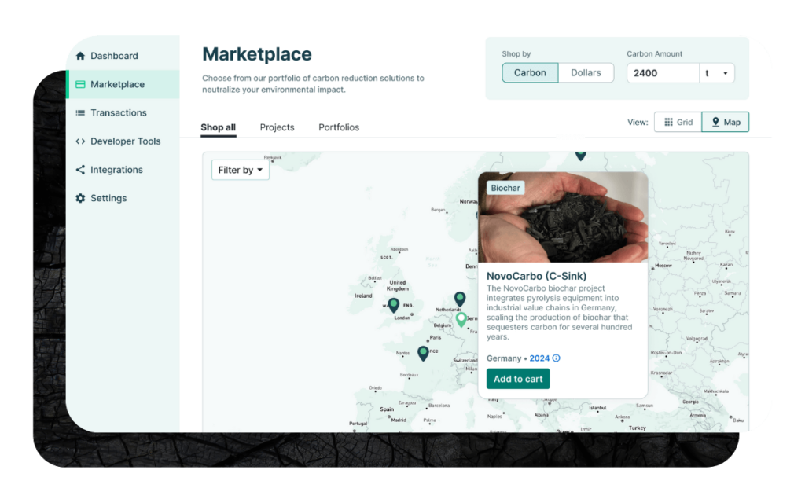Open the Projects tab
Image resolution: width=805 pixels, height=503 pixels.
pyautogui.click(x=277, y=127)
